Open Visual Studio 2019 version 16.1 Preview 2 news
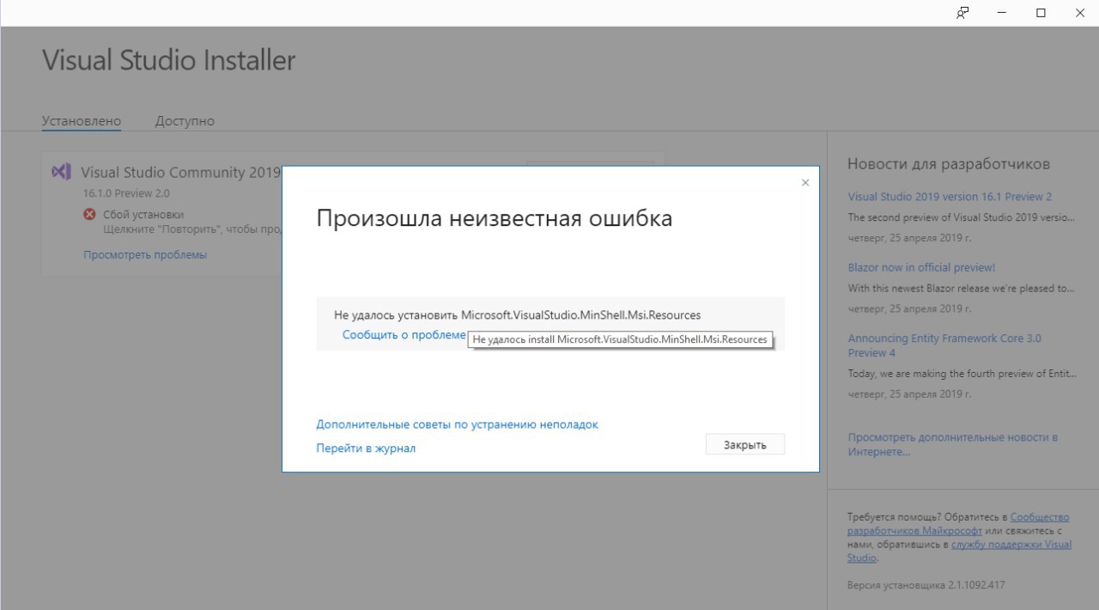The height and width of the screenshot is (610, 1099). (x=950, y=197)
